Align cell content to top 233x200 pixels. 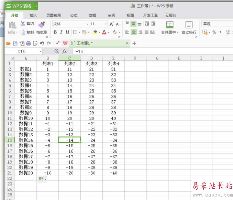pos(127,23)
